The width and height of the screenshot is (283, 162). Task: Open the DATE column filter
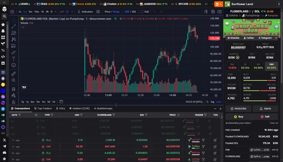(20, 115)
